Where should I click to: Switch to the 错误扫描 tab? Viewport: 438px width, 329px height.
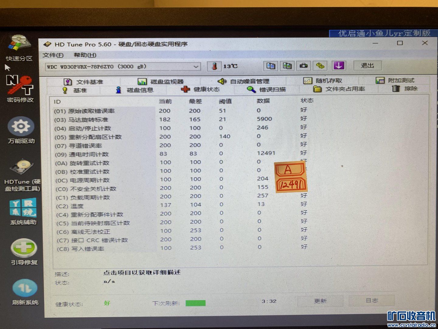[266, 89]
